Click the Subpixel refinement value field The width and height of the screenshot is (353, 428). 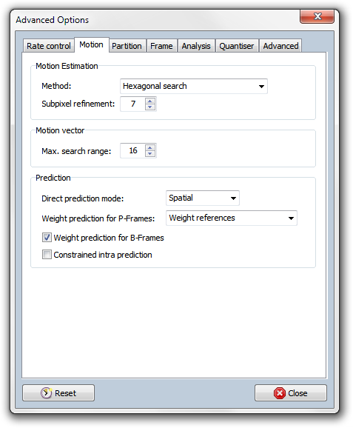coord(133,104)
